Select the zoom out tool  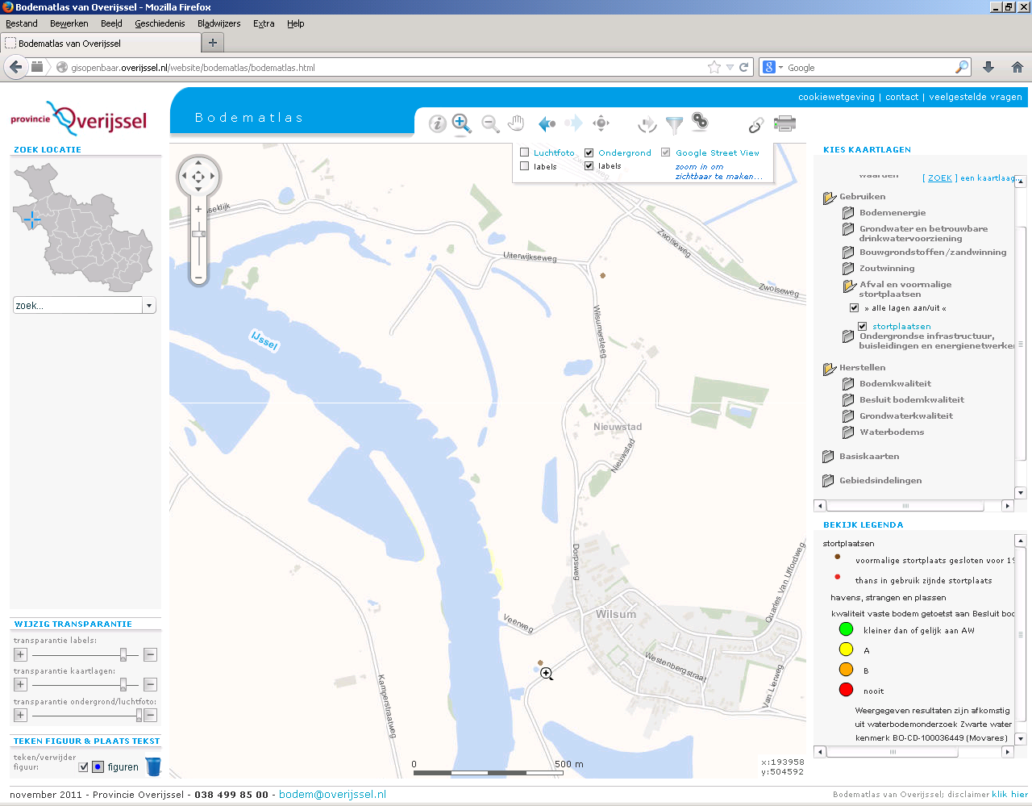coord(489,123)
